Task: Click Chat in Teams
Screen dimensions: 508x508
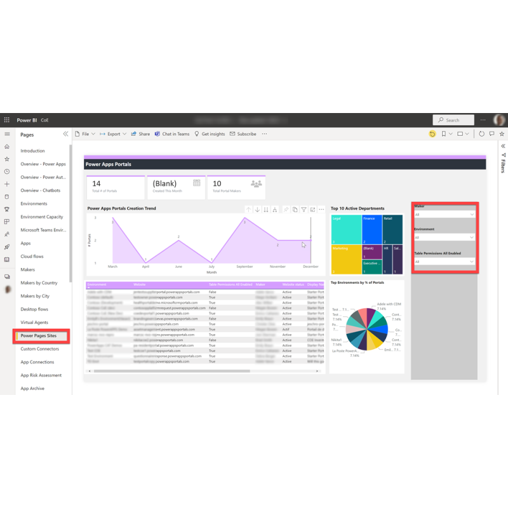Action: 172,134
